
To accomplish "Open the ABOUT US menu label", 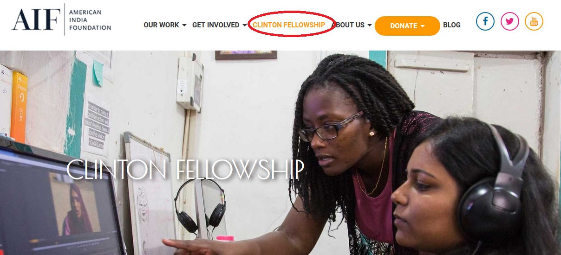I will (350, 25).
